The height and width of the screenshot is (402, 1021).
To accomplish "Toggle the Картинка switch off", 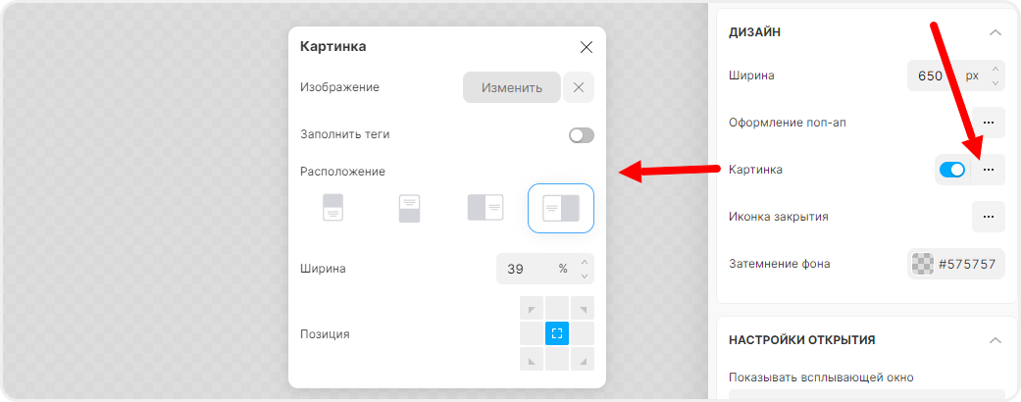I will (x=952, y=170).
